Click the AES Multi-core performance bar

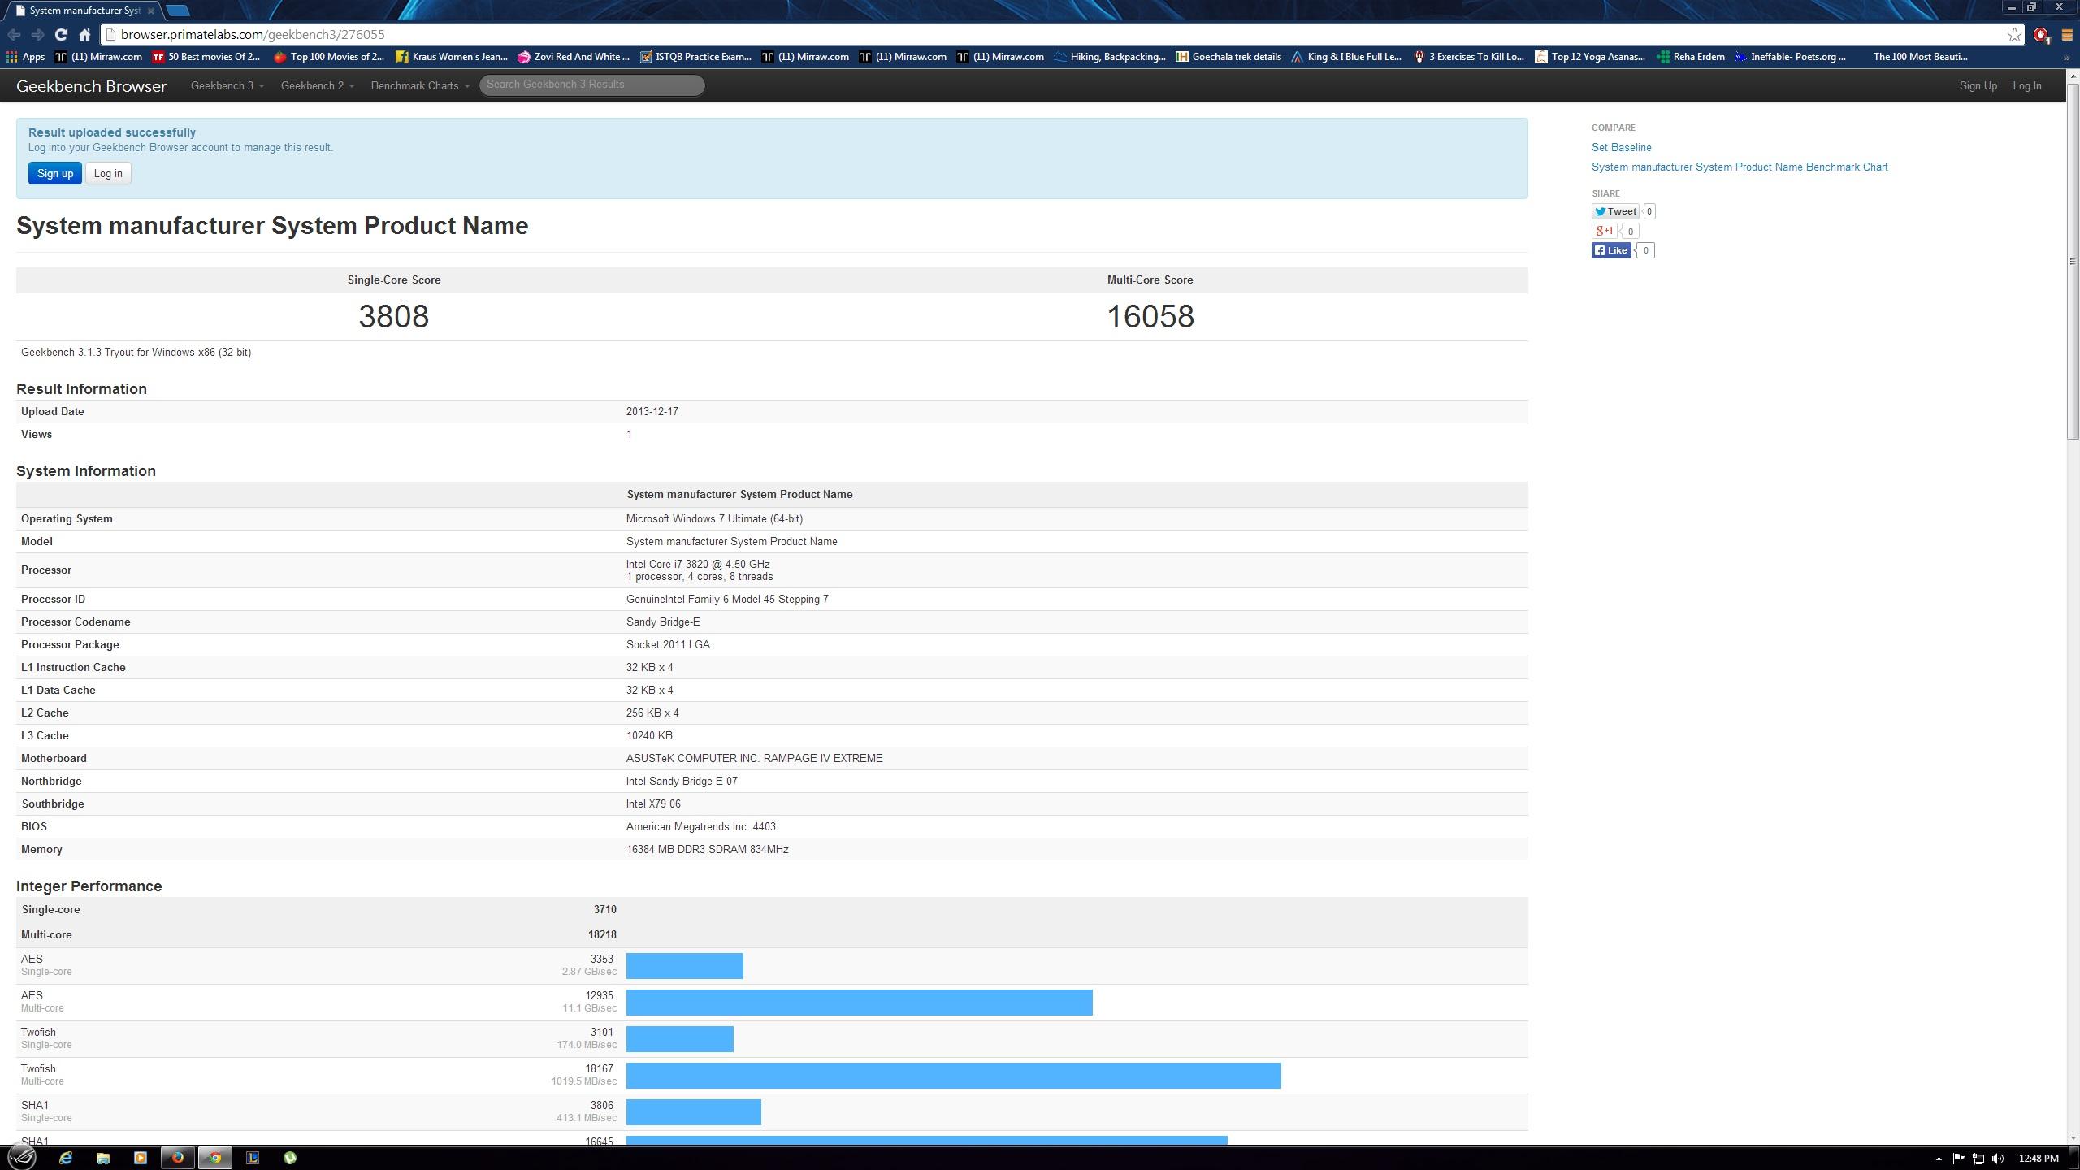859,1003
